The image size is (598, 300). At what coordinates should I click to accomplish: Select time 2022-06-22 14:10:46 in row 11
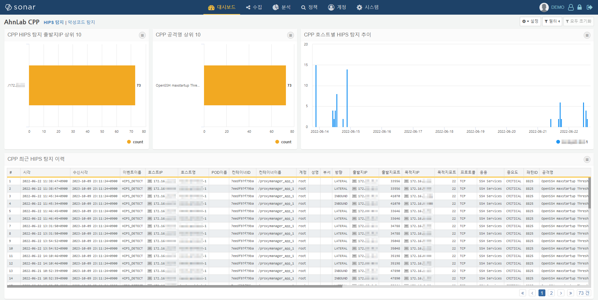[x=45, y=256]
